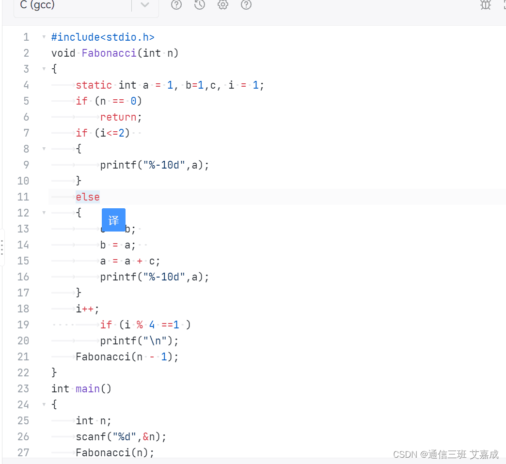Screen dimensions: 506x464
Task: Open the debug bug icon
Action: pyautogui.click(x=485, y=5)
